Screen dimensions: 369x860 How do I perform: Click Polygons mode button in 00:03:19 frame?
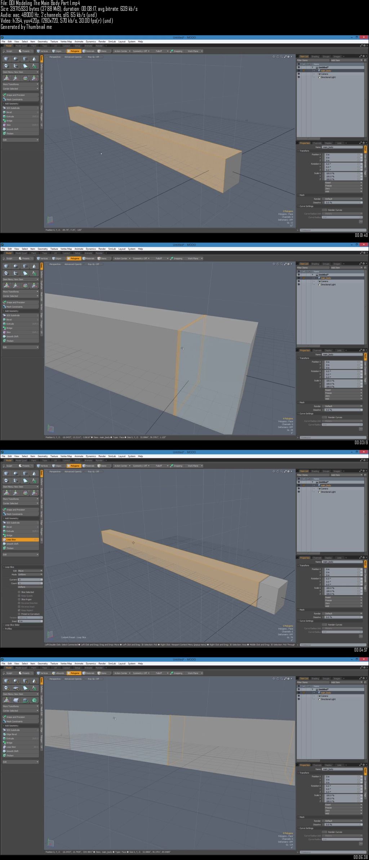tap(74, 259)
